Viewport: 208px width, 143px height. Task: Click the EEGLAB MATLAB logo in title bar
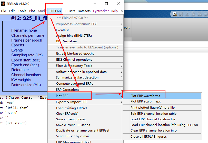[3, 4]
